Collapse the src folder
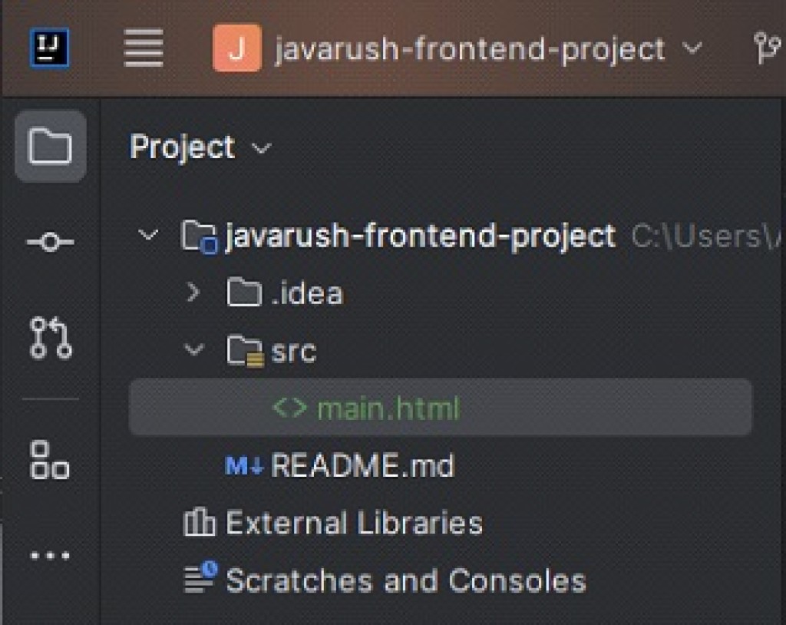 [x=194, y=351]
